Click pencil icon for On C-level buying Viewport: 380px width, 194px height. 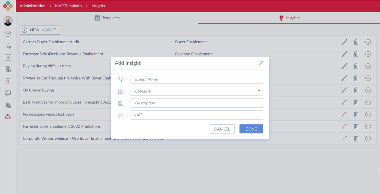344,90
